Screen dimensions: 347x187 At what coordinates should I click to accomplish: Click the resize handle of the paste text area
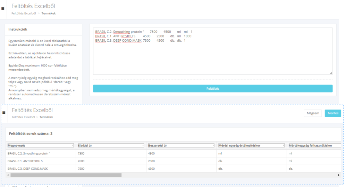331,73
